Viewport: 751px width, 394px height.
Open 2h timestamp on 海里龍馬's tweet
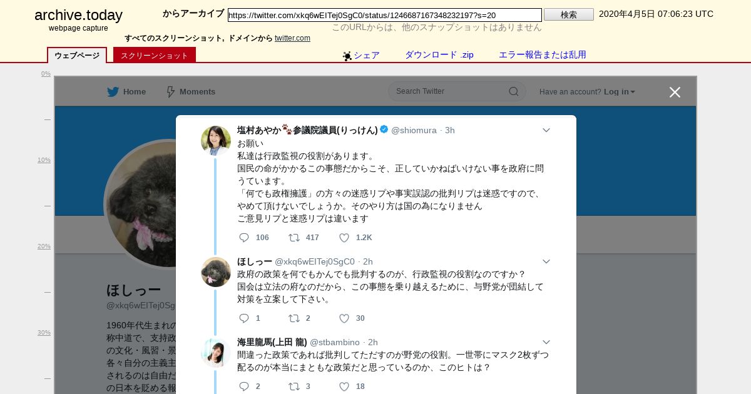[373, 342]
